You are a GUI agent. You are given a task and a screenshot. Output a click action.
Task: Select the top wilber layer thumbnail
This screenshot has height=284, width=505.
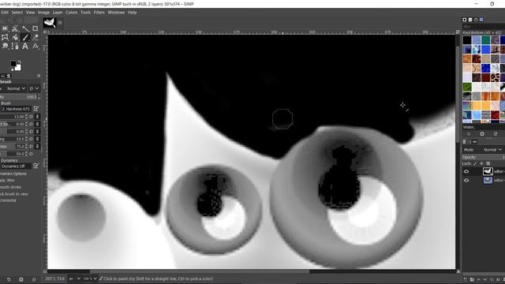(x=488, y=171)
